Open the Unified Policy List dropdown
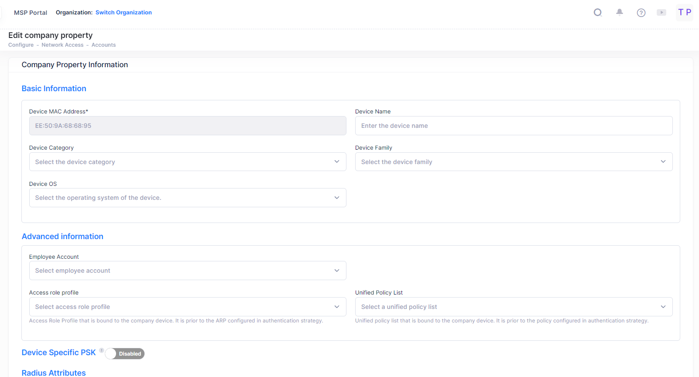The image size is (699, 377). pos(514,307)
